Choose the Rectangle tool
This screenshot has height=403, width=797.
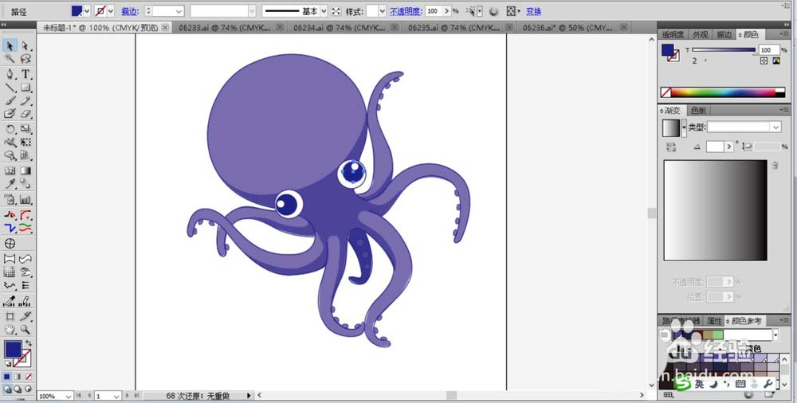(26, 88)
